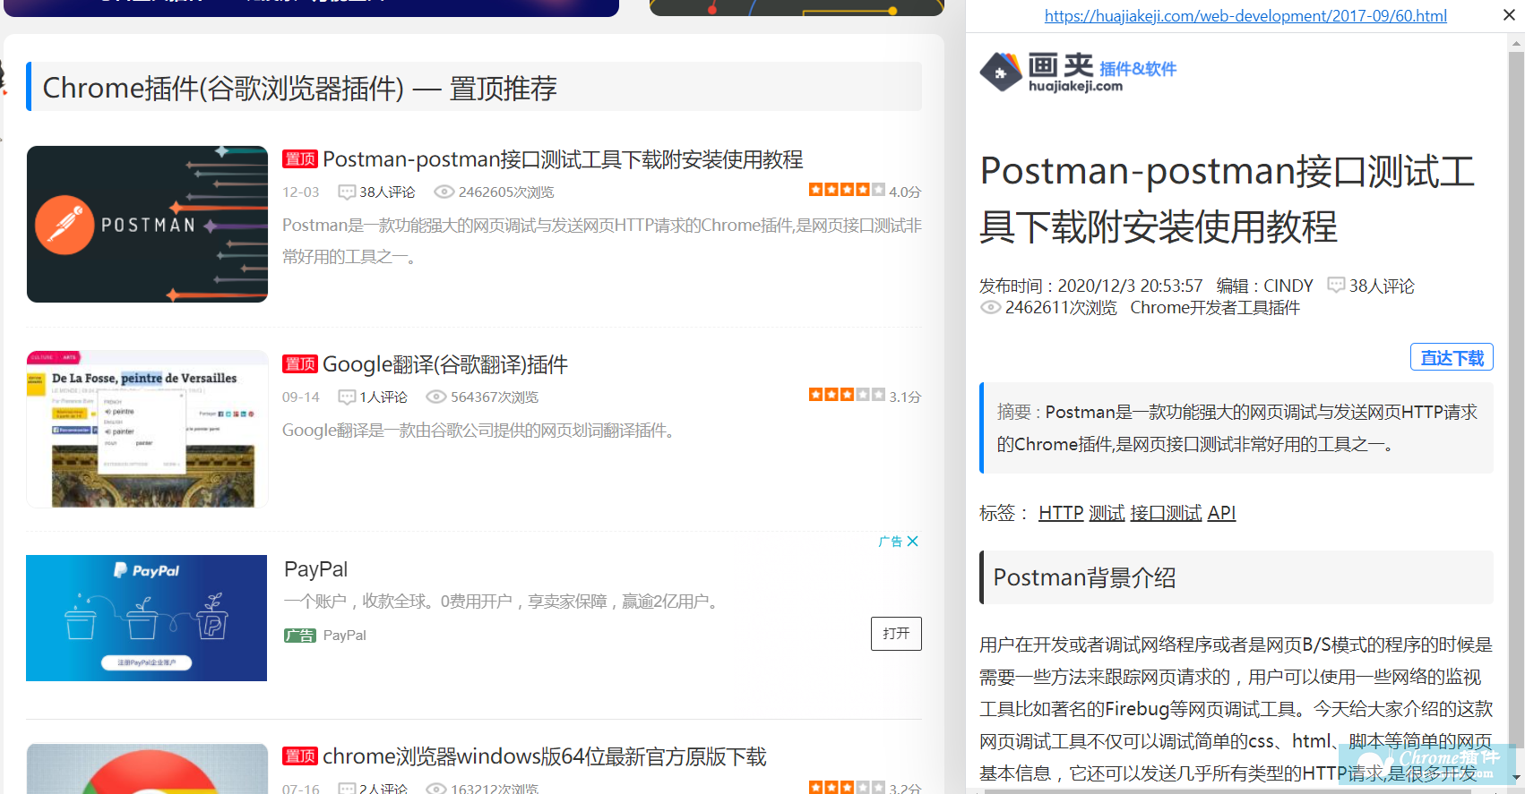Open the 测试 tag link
The image size is (1525, 794).
(x=1107, y=513)
